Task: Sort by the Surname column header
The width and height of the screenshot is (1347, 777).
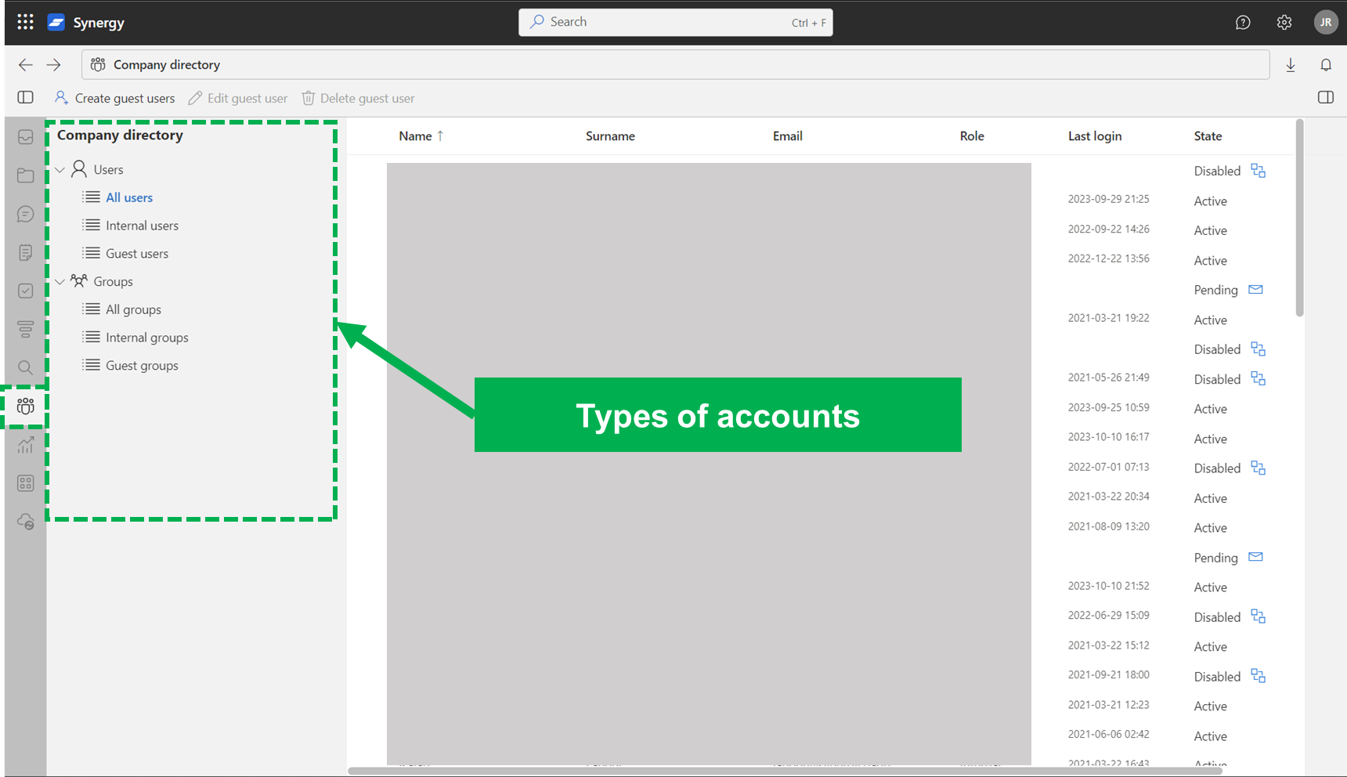Action: click(610, 136)
